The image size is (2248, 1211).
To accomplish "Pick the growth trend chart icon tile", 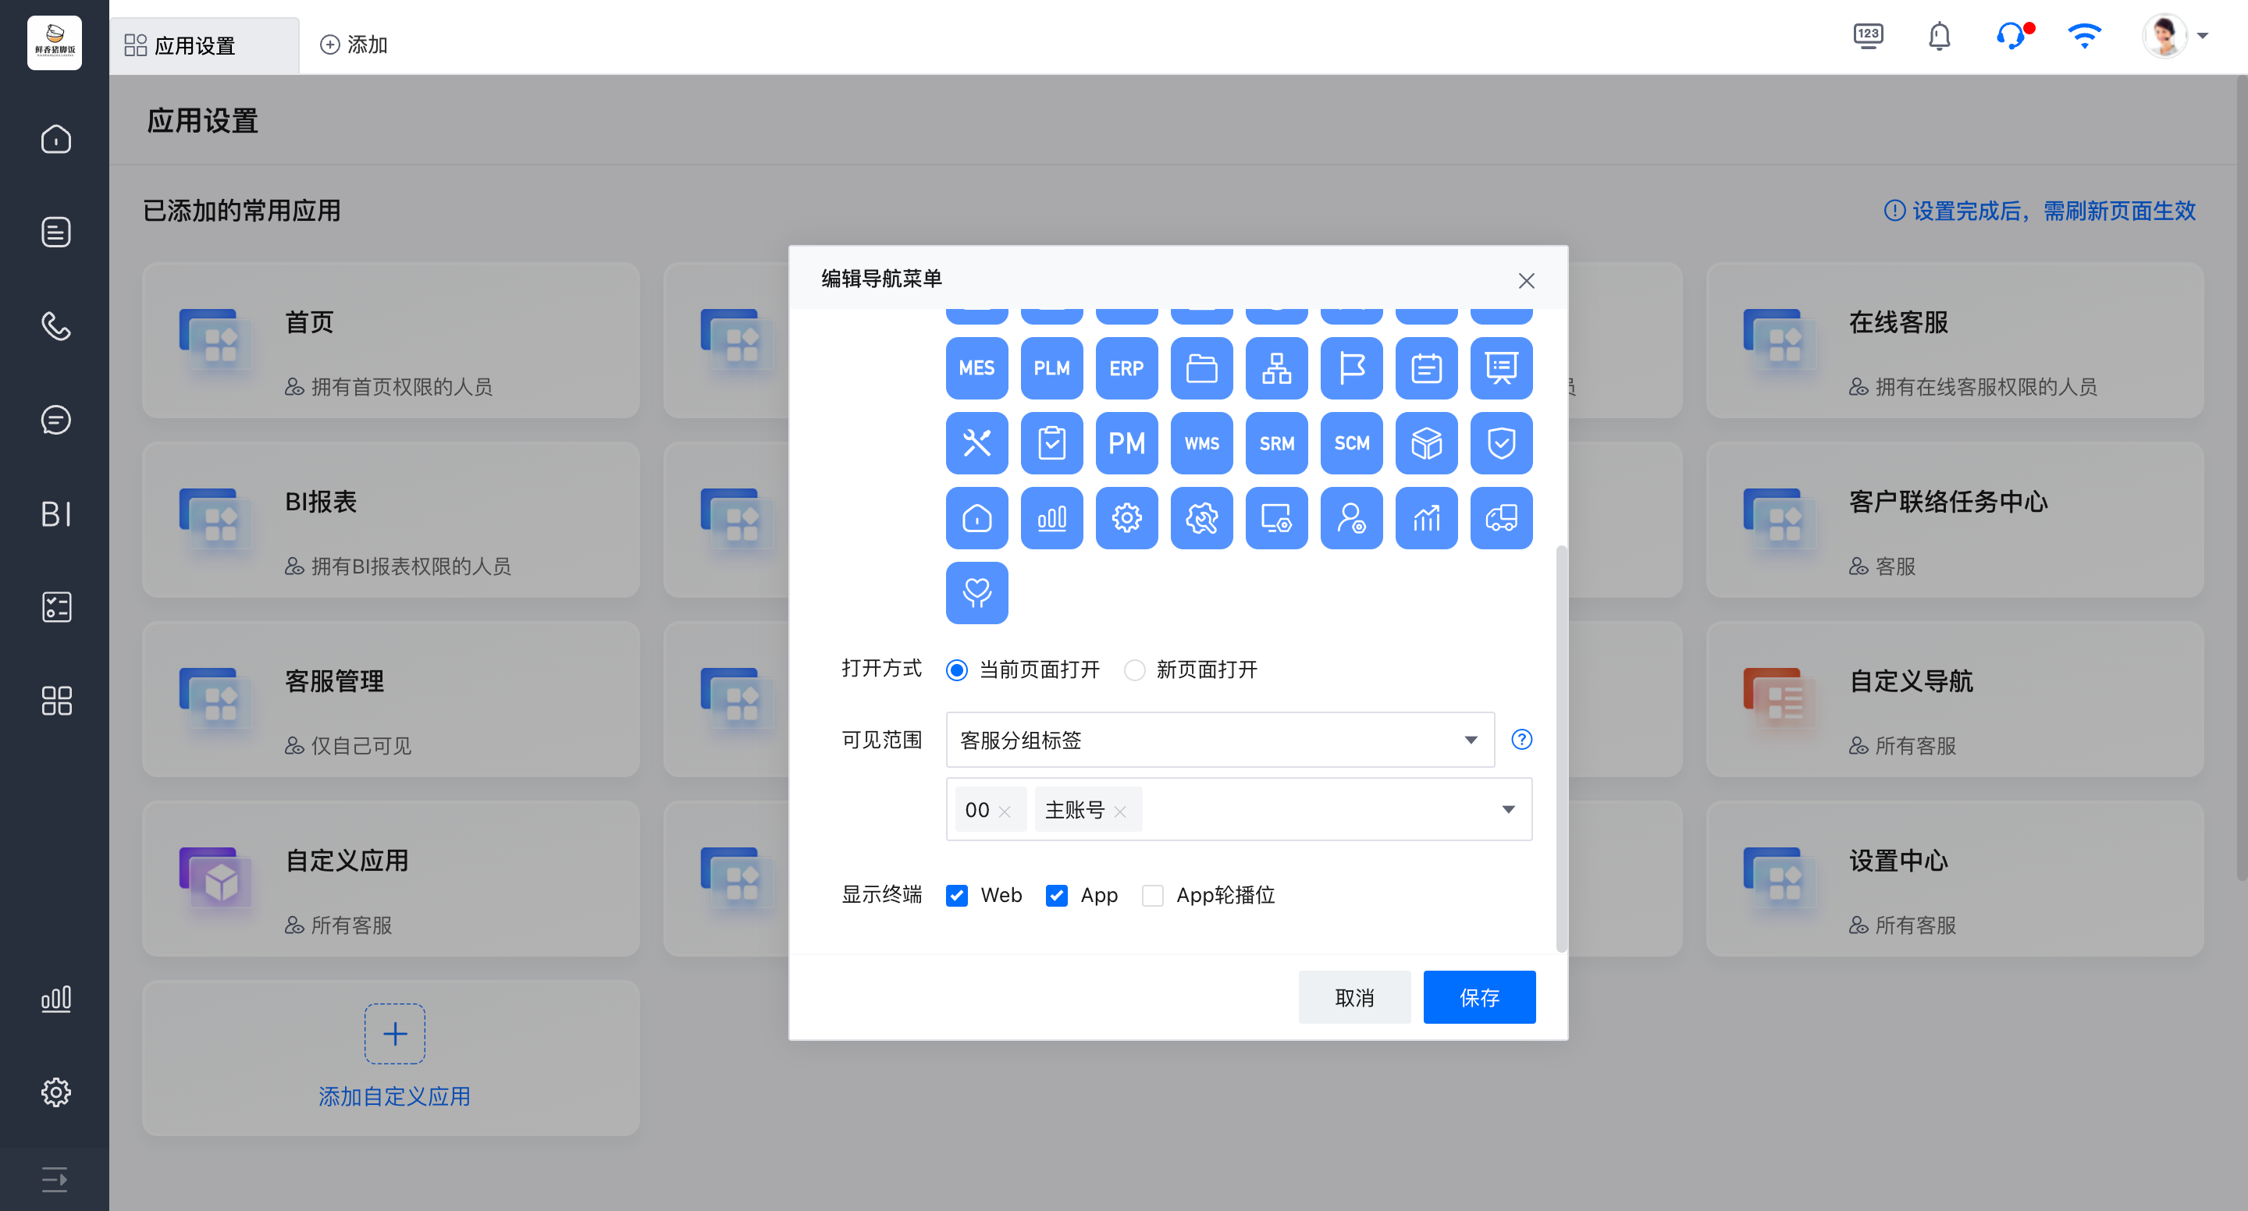I will (x=1427, y=518).
